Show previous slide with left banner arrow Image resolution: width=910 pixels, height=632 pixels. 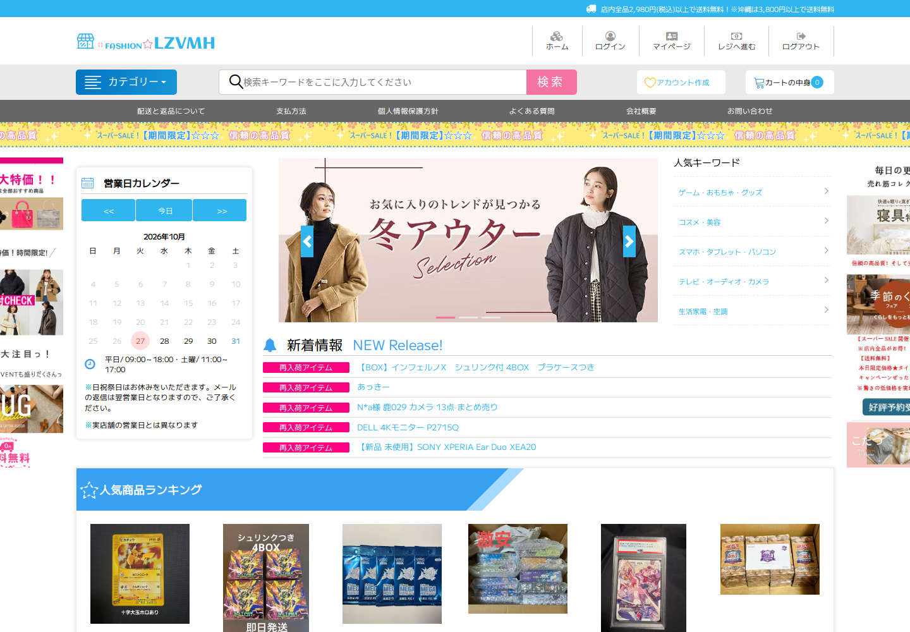point(307,241)
